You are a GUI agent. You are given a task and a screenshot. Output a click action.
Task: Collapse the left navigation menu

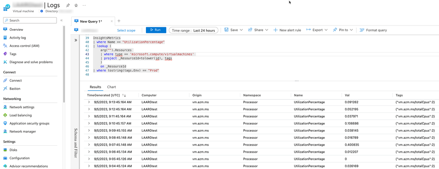tap(62, 21)
